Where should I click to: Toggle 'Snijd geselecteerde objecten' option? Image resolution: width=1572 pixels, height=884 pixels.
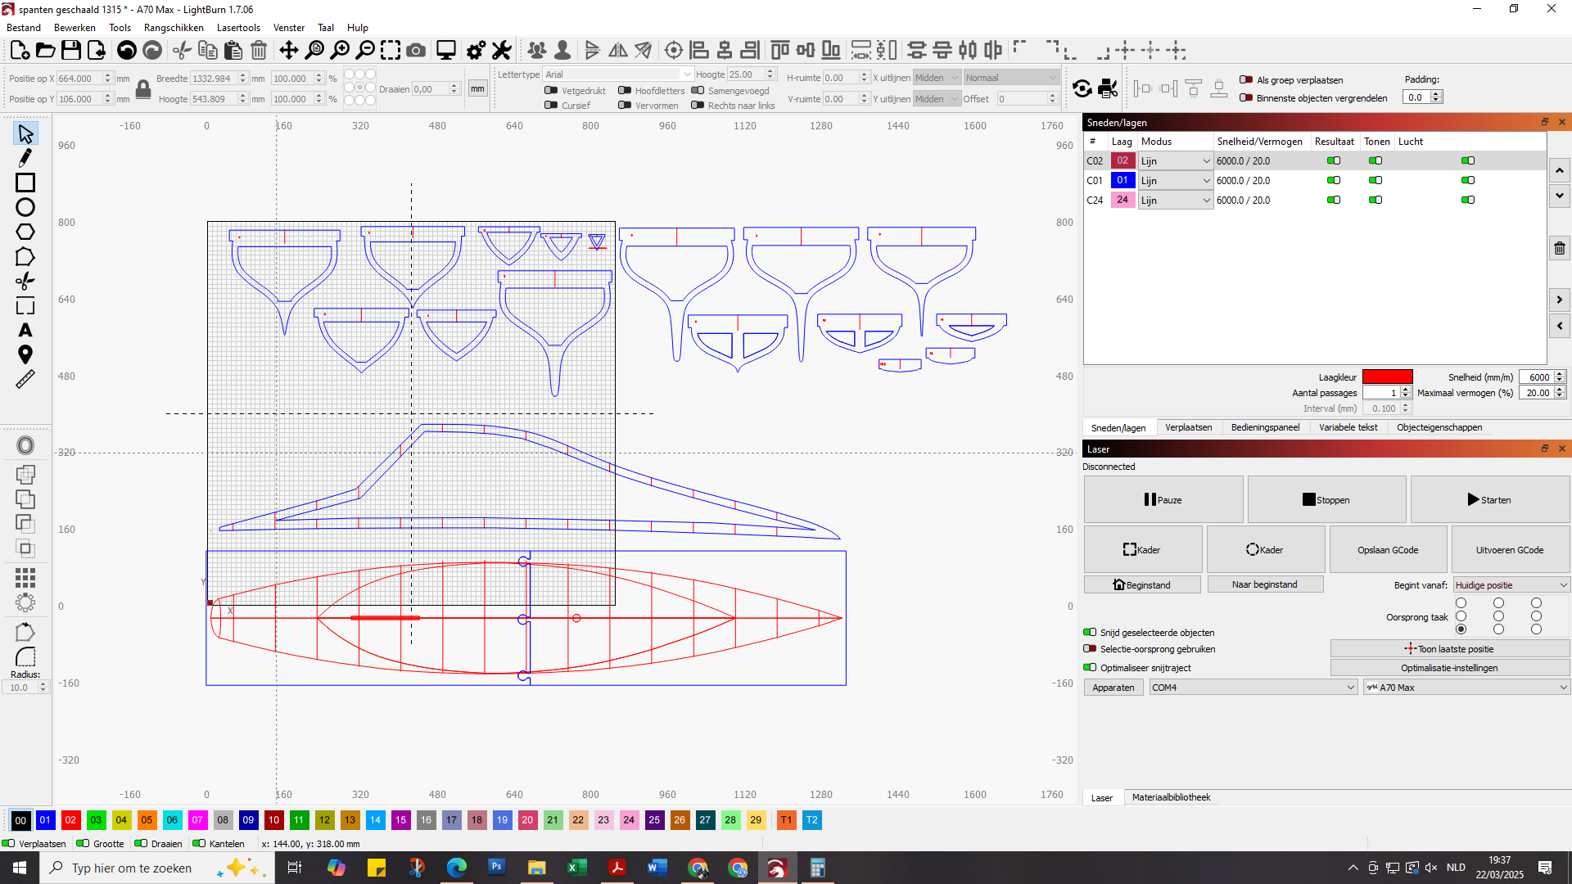click(1090, 632)
